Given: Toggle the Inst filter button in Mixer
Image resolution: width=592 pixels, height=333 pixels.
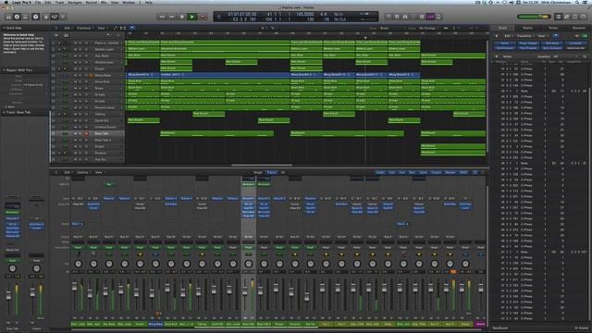Looking at the screenshot, I should tap(392, 173).
